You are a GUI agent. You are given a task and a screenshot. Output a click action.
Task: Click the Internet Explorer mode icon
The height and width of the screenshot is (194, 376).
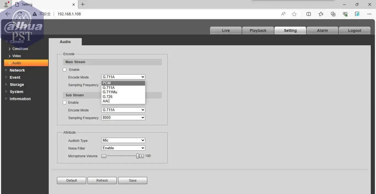point(357,14)
